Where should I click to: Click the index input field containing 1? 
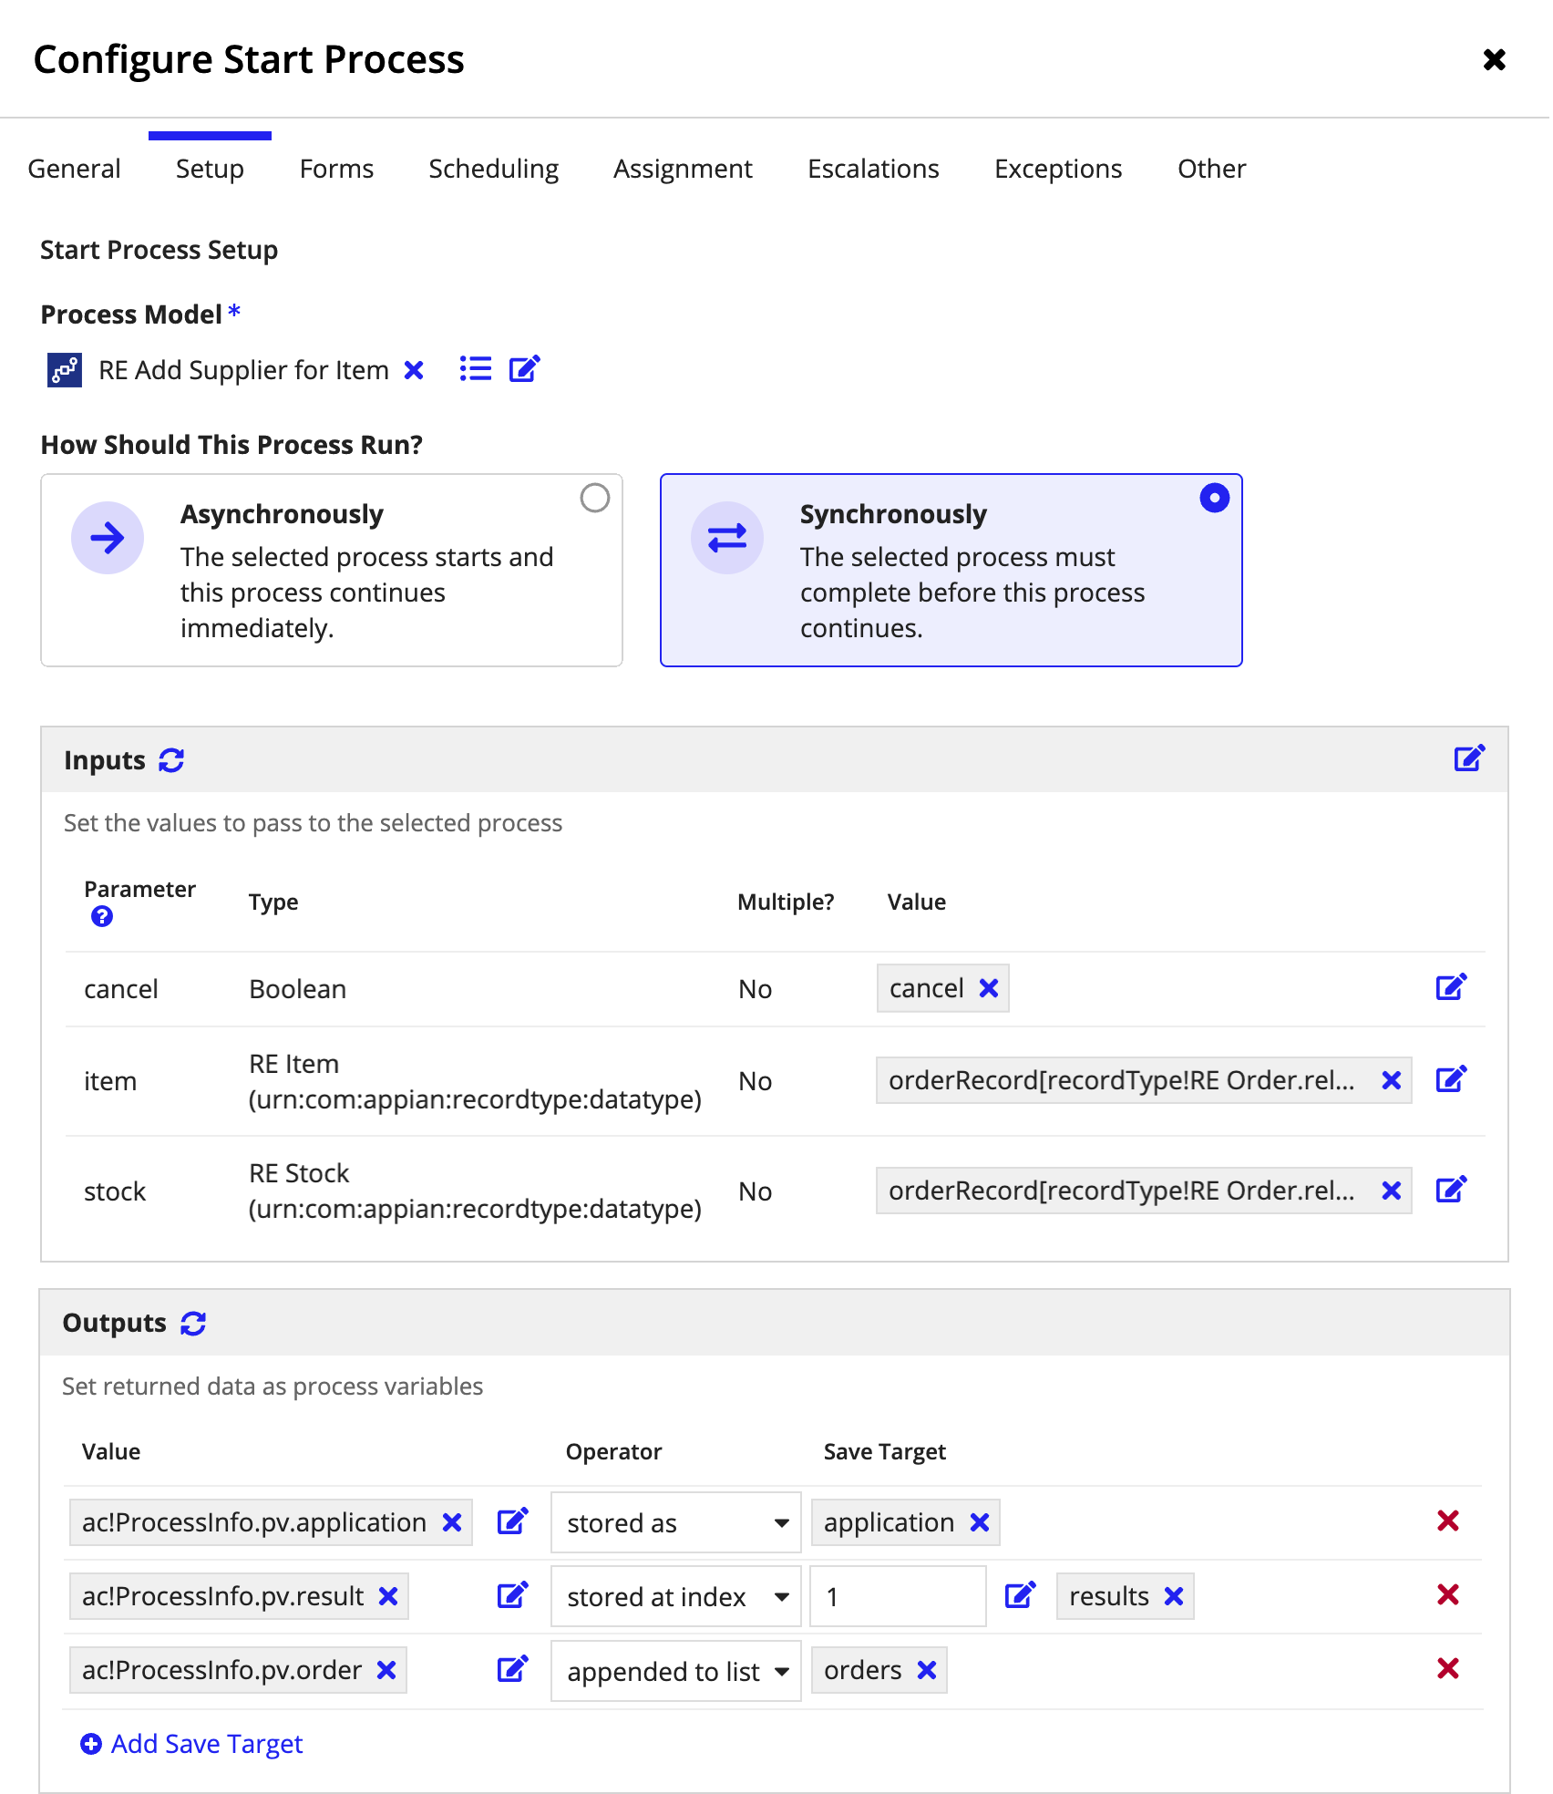pyautogui.click(x=898, y=1596)
